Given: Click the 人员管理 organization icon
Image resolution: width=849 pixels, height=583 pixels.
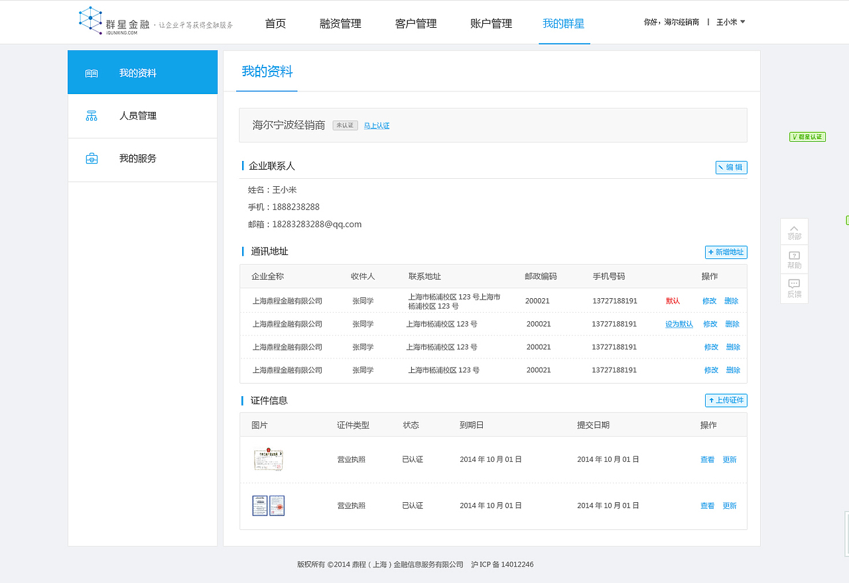Looking at the screenshot, I should pyautogui.click(x=91, y=115).
